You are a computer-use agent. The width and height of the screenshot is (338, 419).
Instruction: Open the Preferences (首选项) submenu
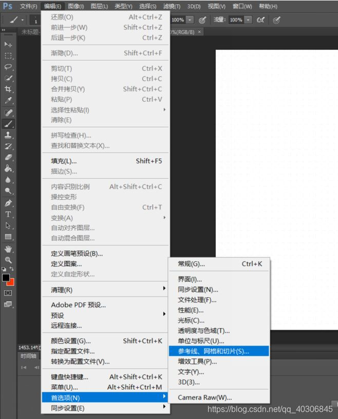(106, 397)
